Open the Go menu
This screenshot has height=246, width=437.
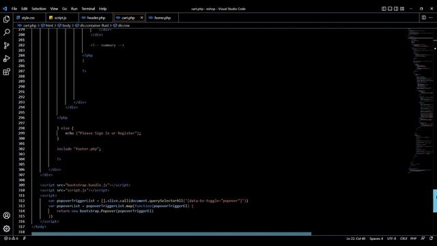coord(64,9)
